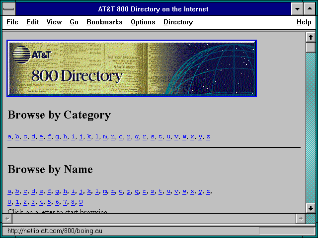Screen dimensions: 318x238
Task: Click the horizontal scrollbar left arrow
Action: click(x=7, y=219)
